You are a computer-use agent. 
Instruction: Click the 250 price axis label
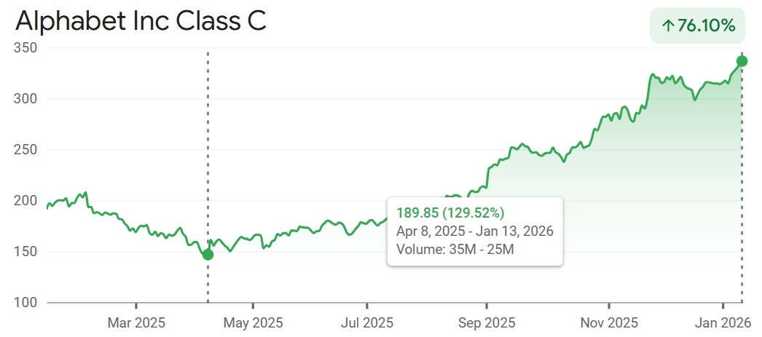26,150
